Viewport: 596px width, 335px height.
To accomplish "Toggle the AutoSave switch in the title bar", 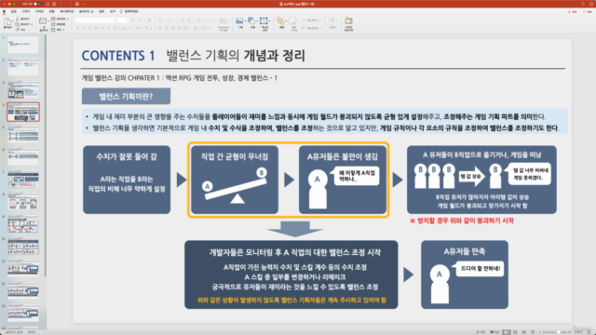I will pos(37,4).
